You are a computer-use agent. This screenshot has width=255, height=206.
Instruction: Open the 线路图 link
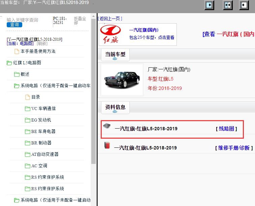point(226,129)
